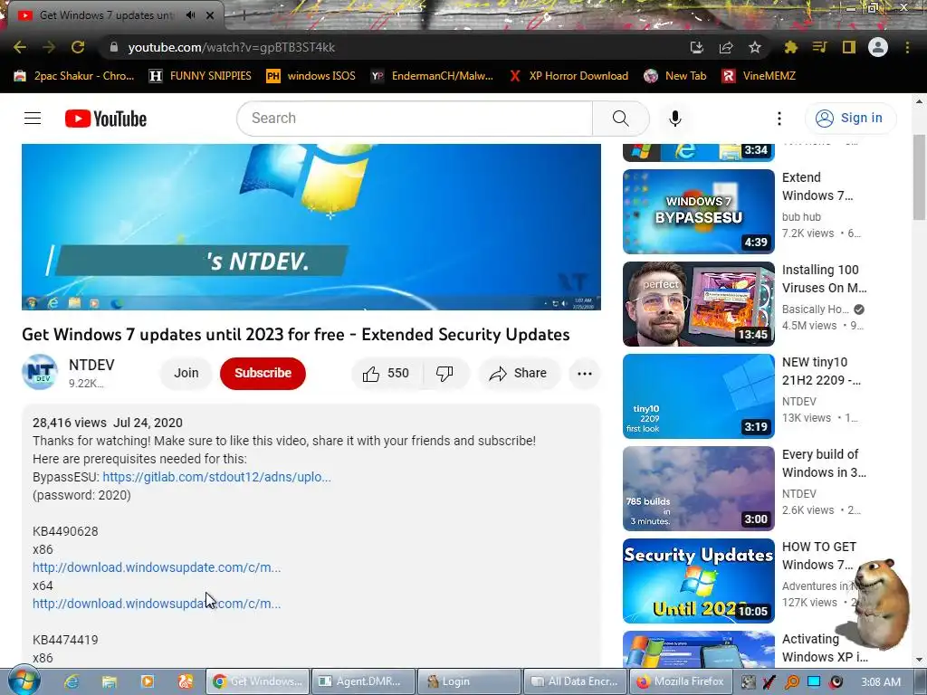
Task: Dislike the video with thumbs down
Action: [x=444, y=373]
